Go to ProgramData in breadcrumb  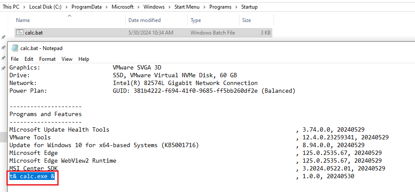[87, 7]
